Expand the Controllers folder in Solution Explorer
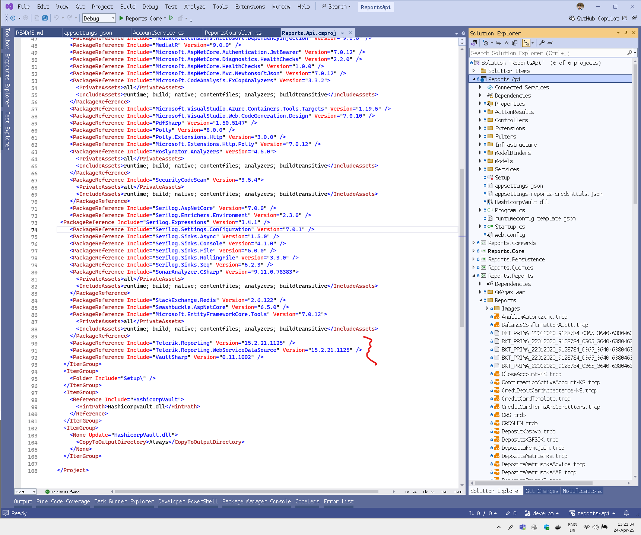641x535 pixels. tap(480, 120)
